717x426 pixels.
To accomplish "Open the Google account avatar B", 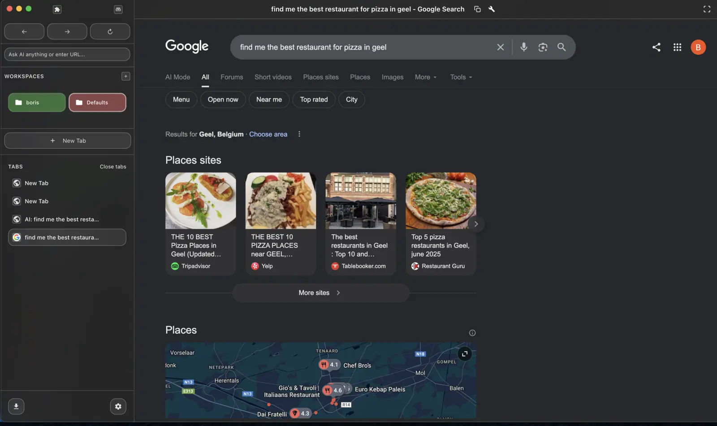I will click(698, 47).
